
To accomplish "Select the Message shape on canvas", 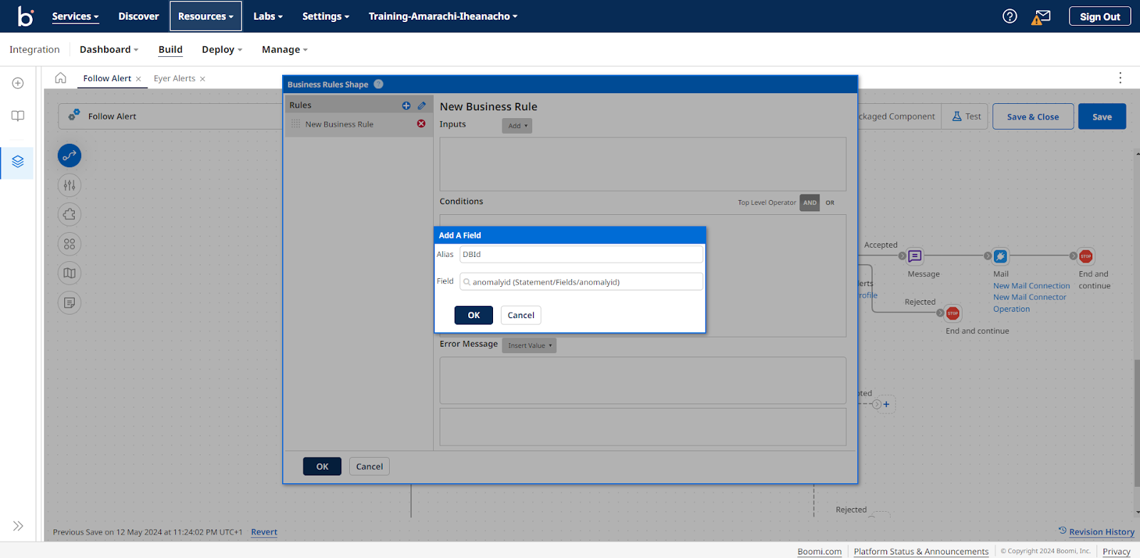I will 915,256.
